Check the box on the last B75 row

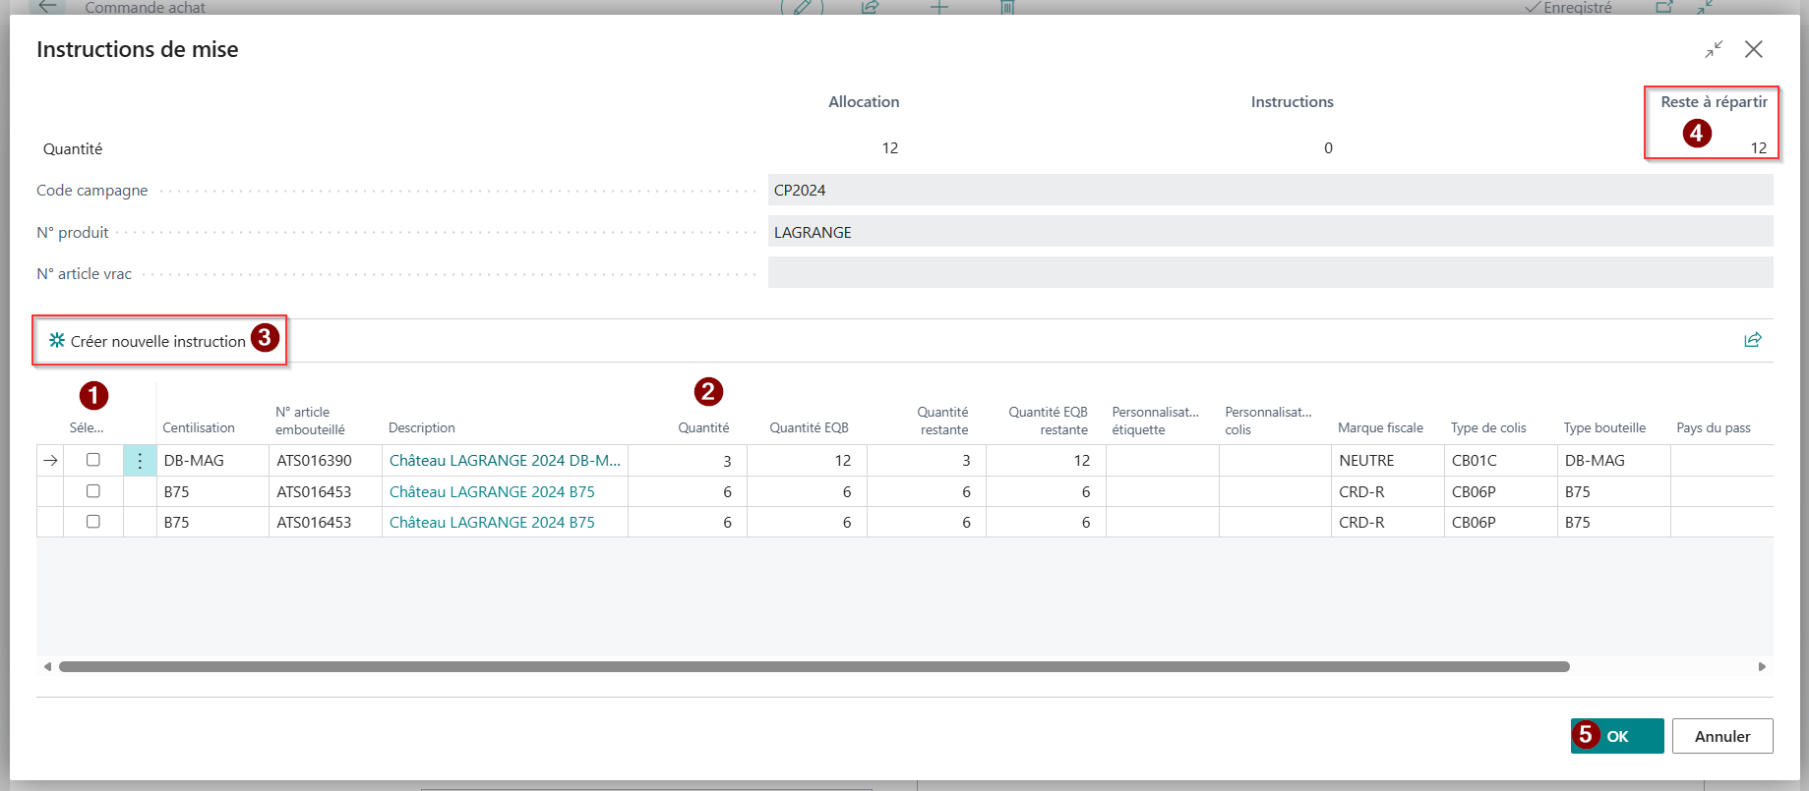[93, 522]
